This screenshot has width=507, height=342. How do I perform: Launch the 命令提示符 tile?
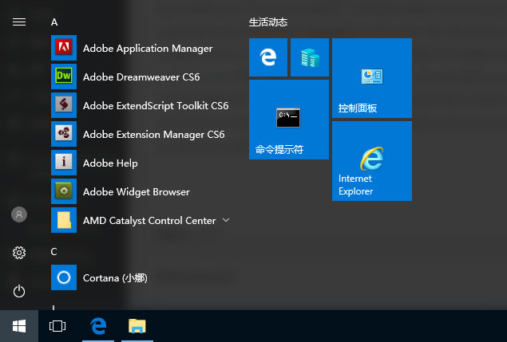point(288,120)
